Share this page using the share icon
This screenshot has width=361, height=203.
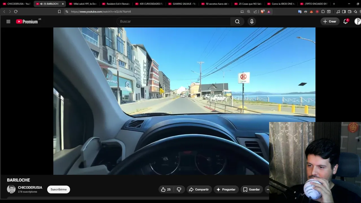pos(255,12)
